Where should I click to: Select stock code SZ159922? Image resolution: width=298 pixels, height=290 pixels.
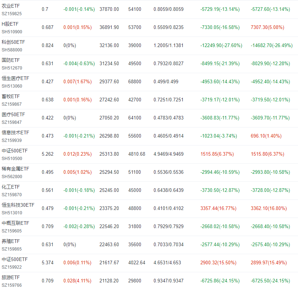point(12,267)
